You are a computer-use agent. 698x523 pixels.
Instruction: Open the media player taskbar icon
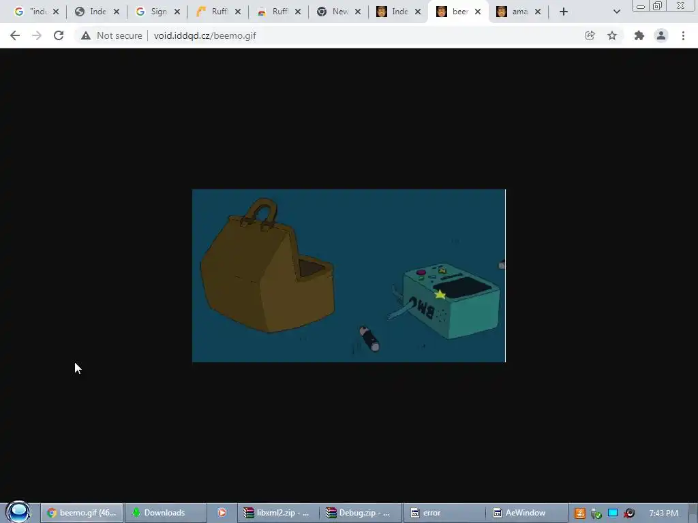(x=222, y=513)
